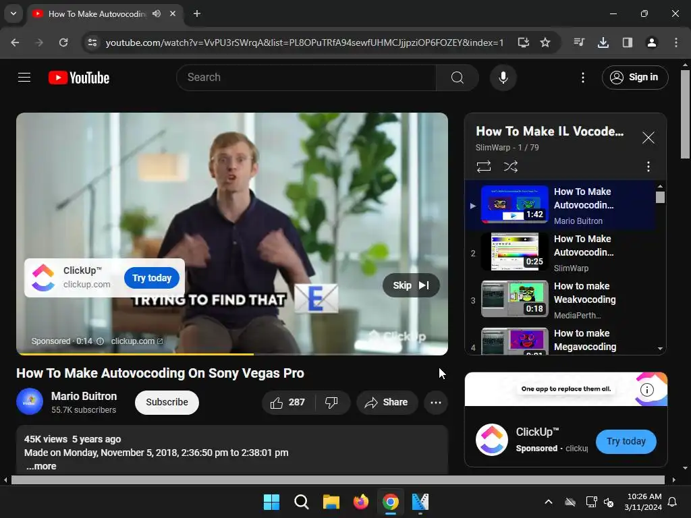Skip the ClickUp video ad

click(x=411, y=285)
